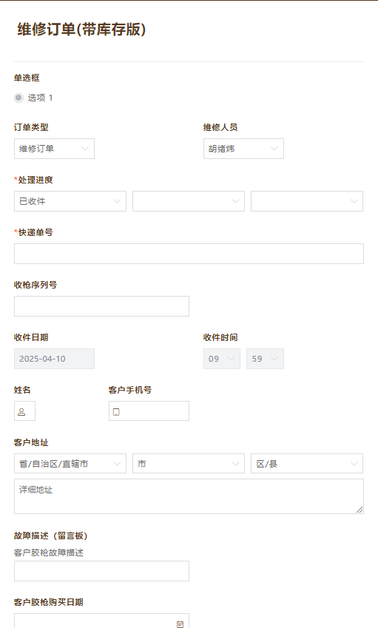Open the 市 city dropdown
Viewport: 378px width, 628px height.
point(189,463)
